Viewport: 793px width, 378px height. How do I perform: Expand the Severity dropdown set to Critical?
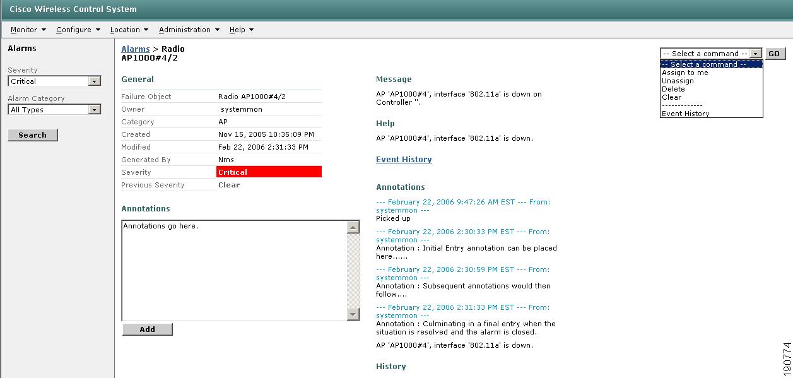coord(54,81)
